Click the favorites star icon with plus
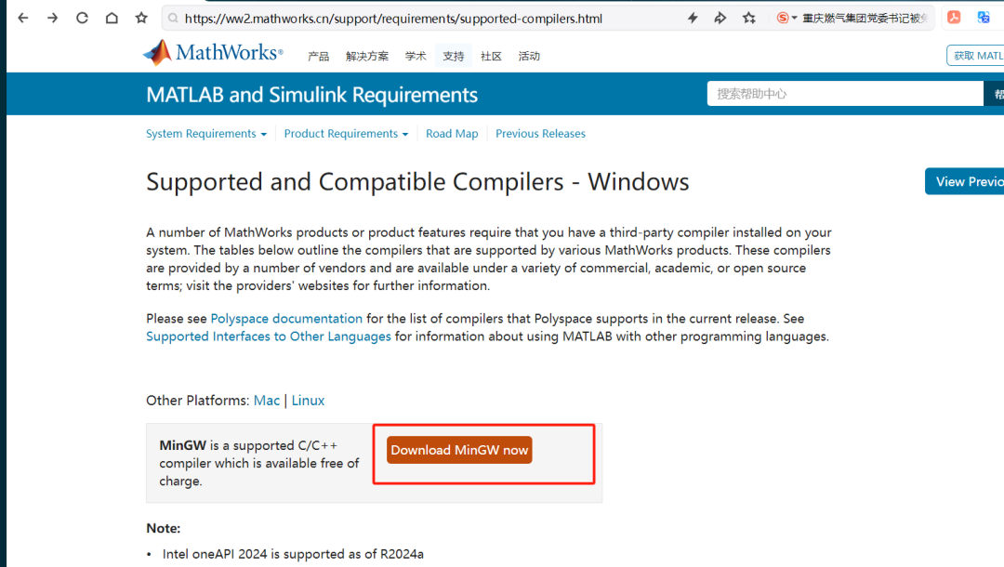1004x567 pixels. point(749,18)
